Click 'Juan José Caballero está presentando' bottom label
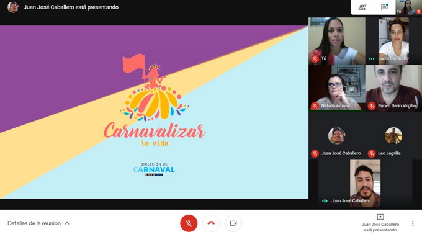 [380, 227]
